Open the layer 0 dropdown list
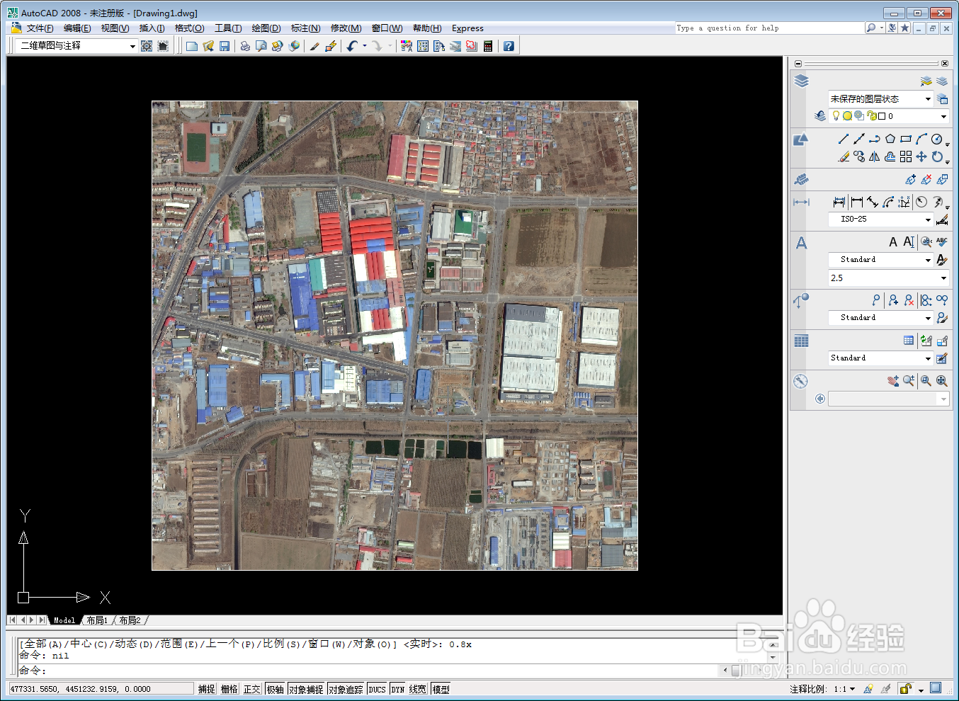The image size is (959, 701). tap(889, 116)
